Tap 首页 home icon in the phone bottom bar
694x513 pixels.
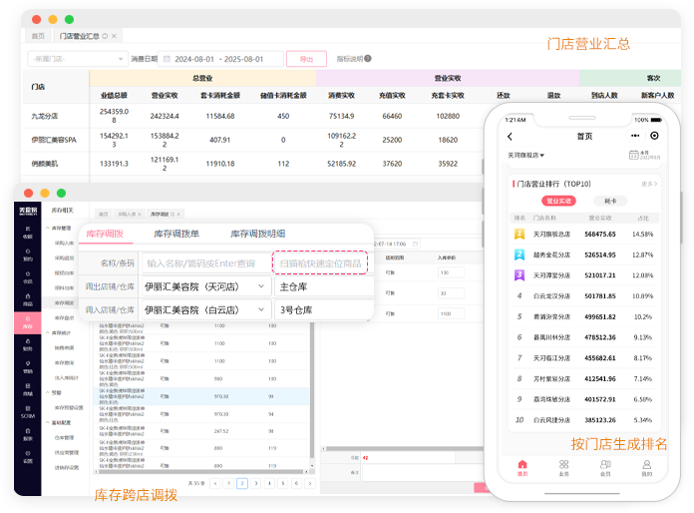point(522,467)
